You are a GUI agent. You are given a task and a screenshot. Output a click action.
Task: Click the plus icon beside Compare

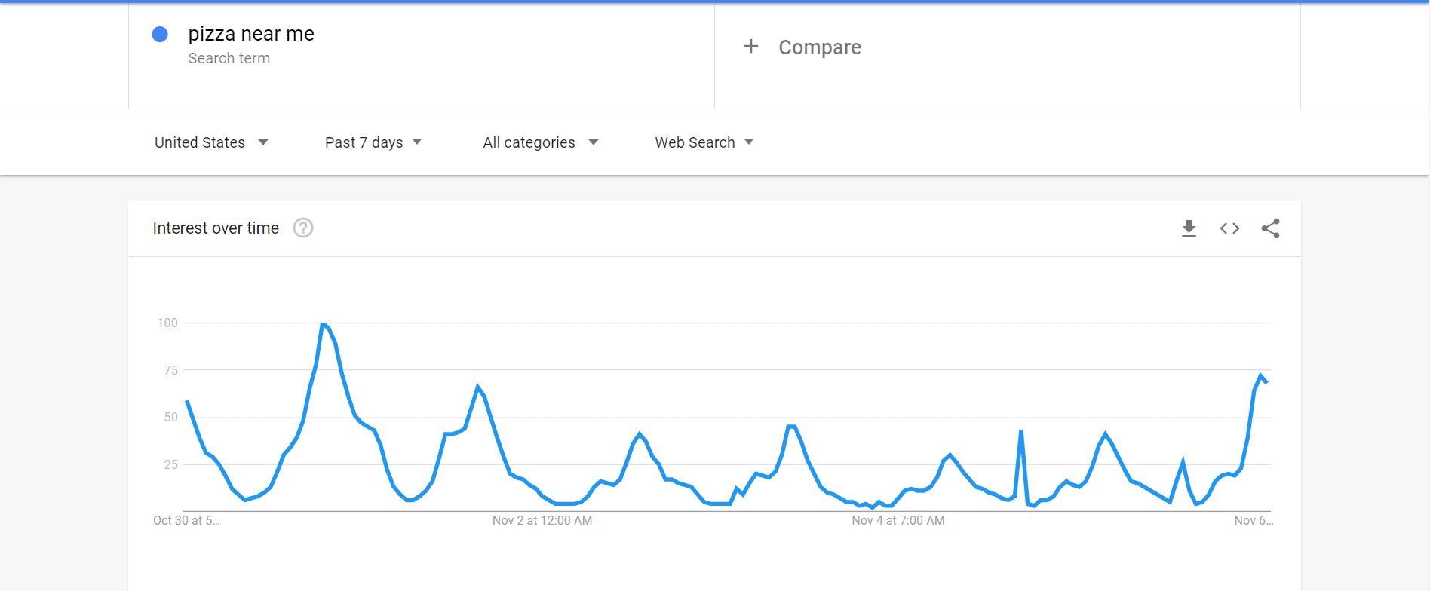(x=750, y=47)
